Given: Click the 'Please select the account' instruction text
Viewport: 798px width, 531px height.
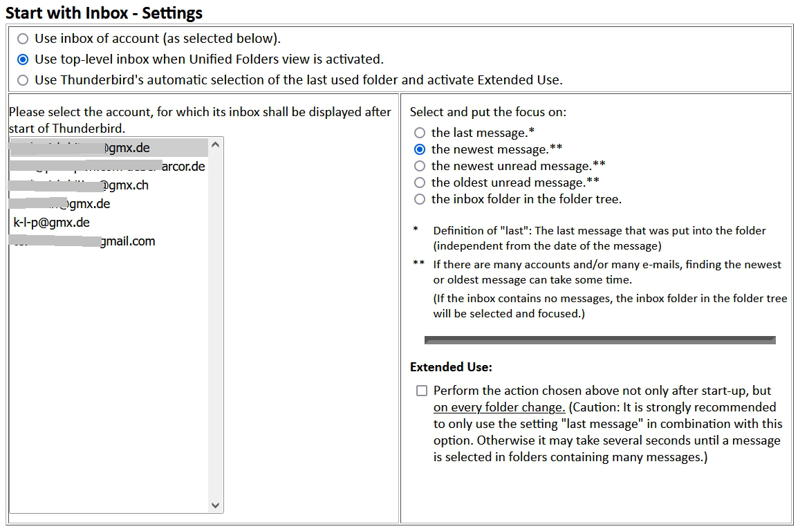Looking at the screenshot, I should coord(200,120).
